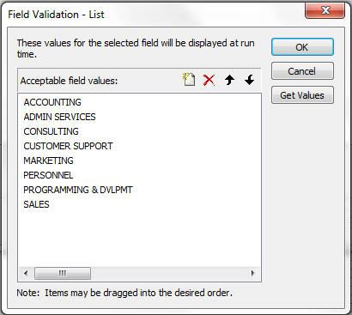Click Get Values button
This screenshot has width=352, height=315.
(x=302, y=95)
